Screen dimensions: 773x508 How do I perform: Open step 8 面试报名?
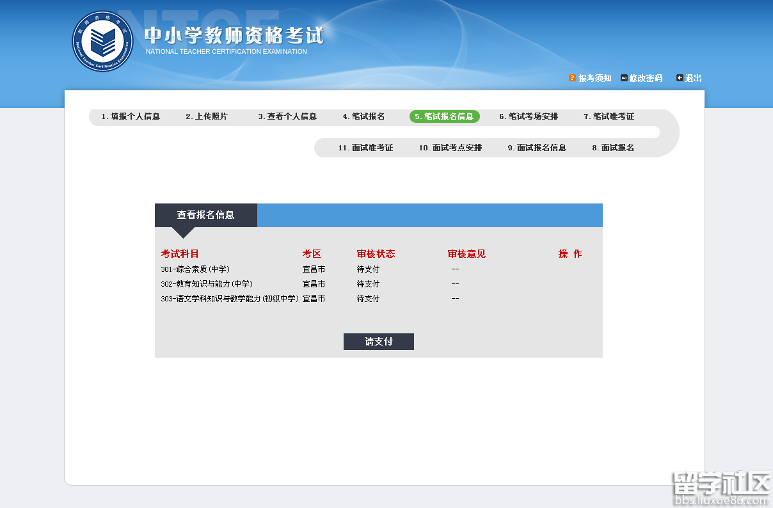[x=612, y=148]
